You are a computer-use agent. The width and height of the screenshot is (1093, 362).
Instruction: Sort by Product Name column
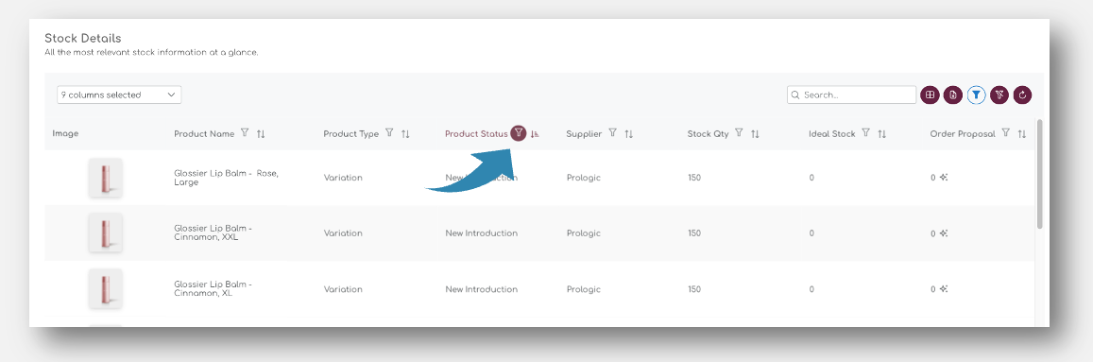pyautogui.click(x=261, y=134)
